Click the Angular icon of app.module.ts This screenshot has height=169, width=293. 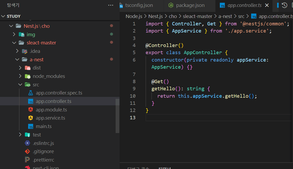click(31, 110)
